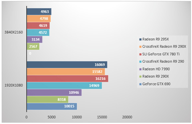Viewport: 192px width, 124px height.
Task: Select the orange bar showing 4798
Action: [39, 19]
